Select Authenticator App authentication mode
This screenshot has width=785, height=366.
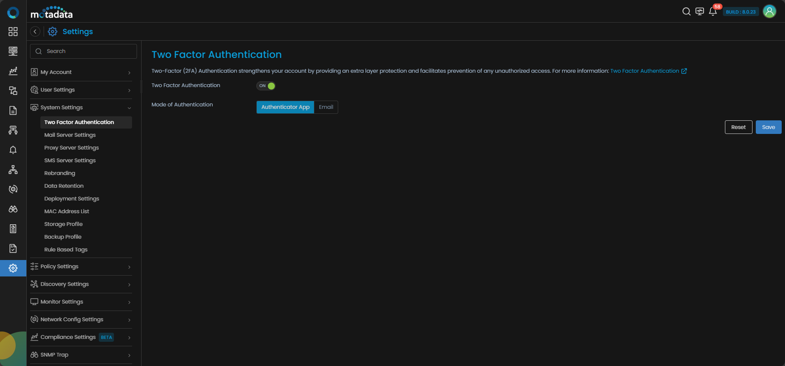285,107
